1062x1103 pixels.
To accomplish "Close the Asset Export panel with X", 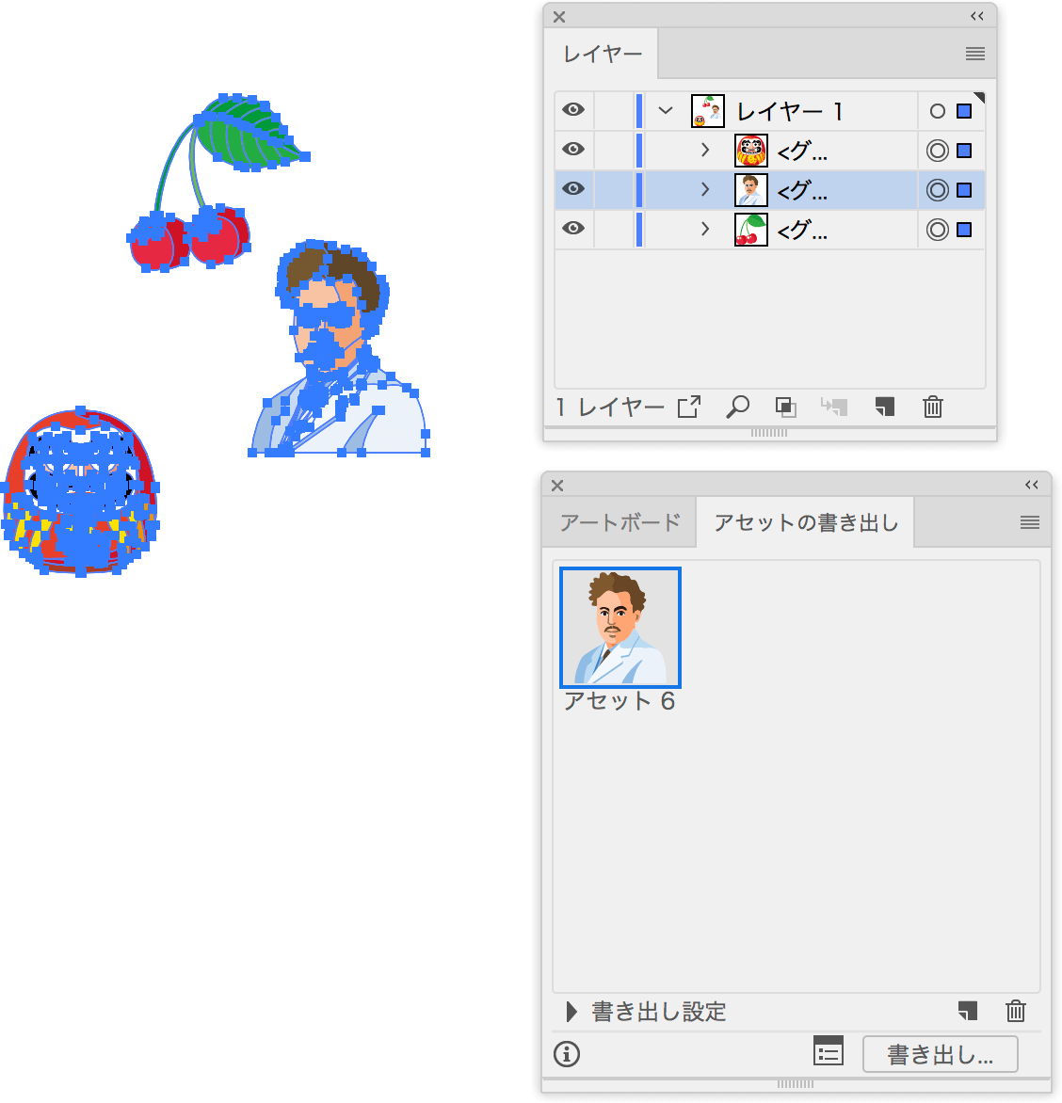I will [x=557, y=486].
